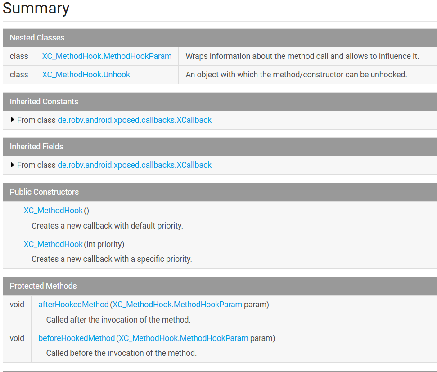Viewport: 437px width, 372px height.
Task: Follow XCallback link under Inherited Fields
Action: 135,165
